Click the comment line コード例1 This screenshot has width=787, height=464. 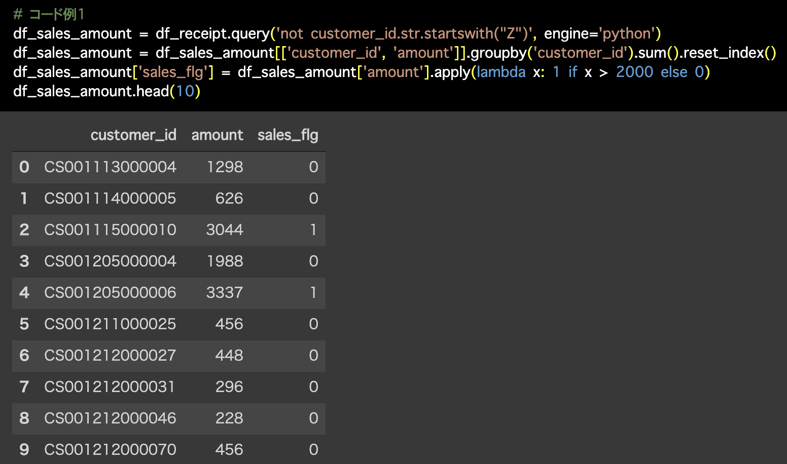49,14
